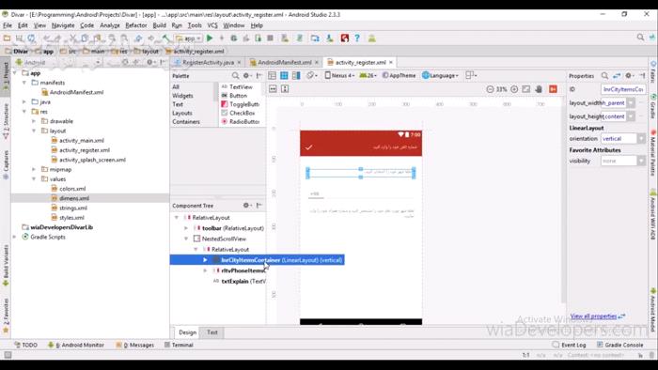
Task: Click the ID input field
Action: point(623,89)
